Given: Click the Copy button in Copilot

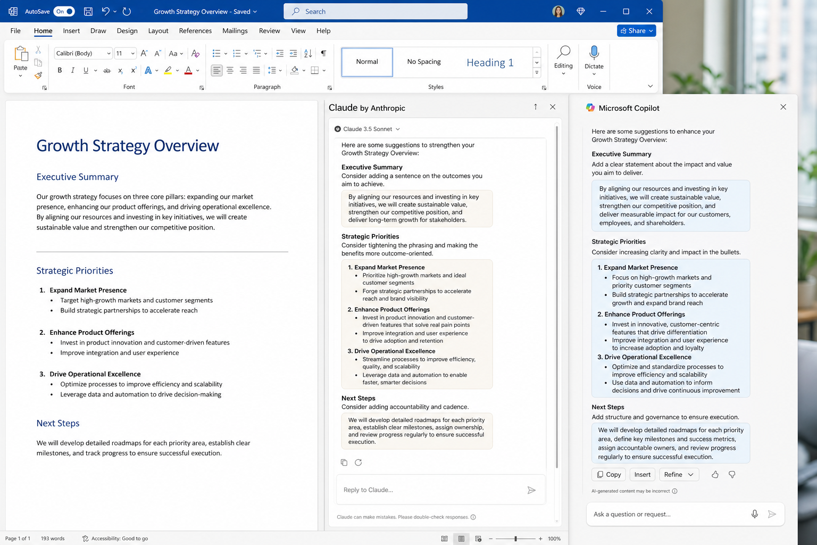Looking at the screenshot, I should tap(608, 474).
